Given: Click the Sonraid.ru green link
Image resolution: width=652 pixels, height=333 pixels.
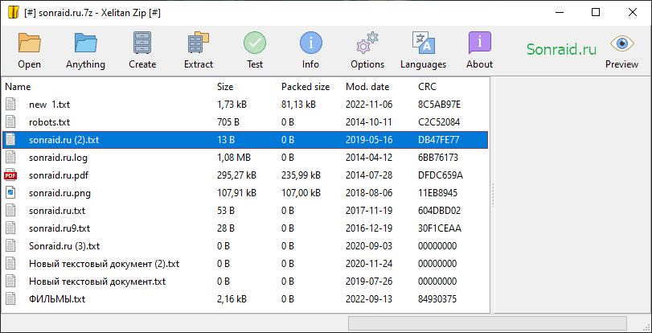Looking at the screenshot, I should point(561,49).
